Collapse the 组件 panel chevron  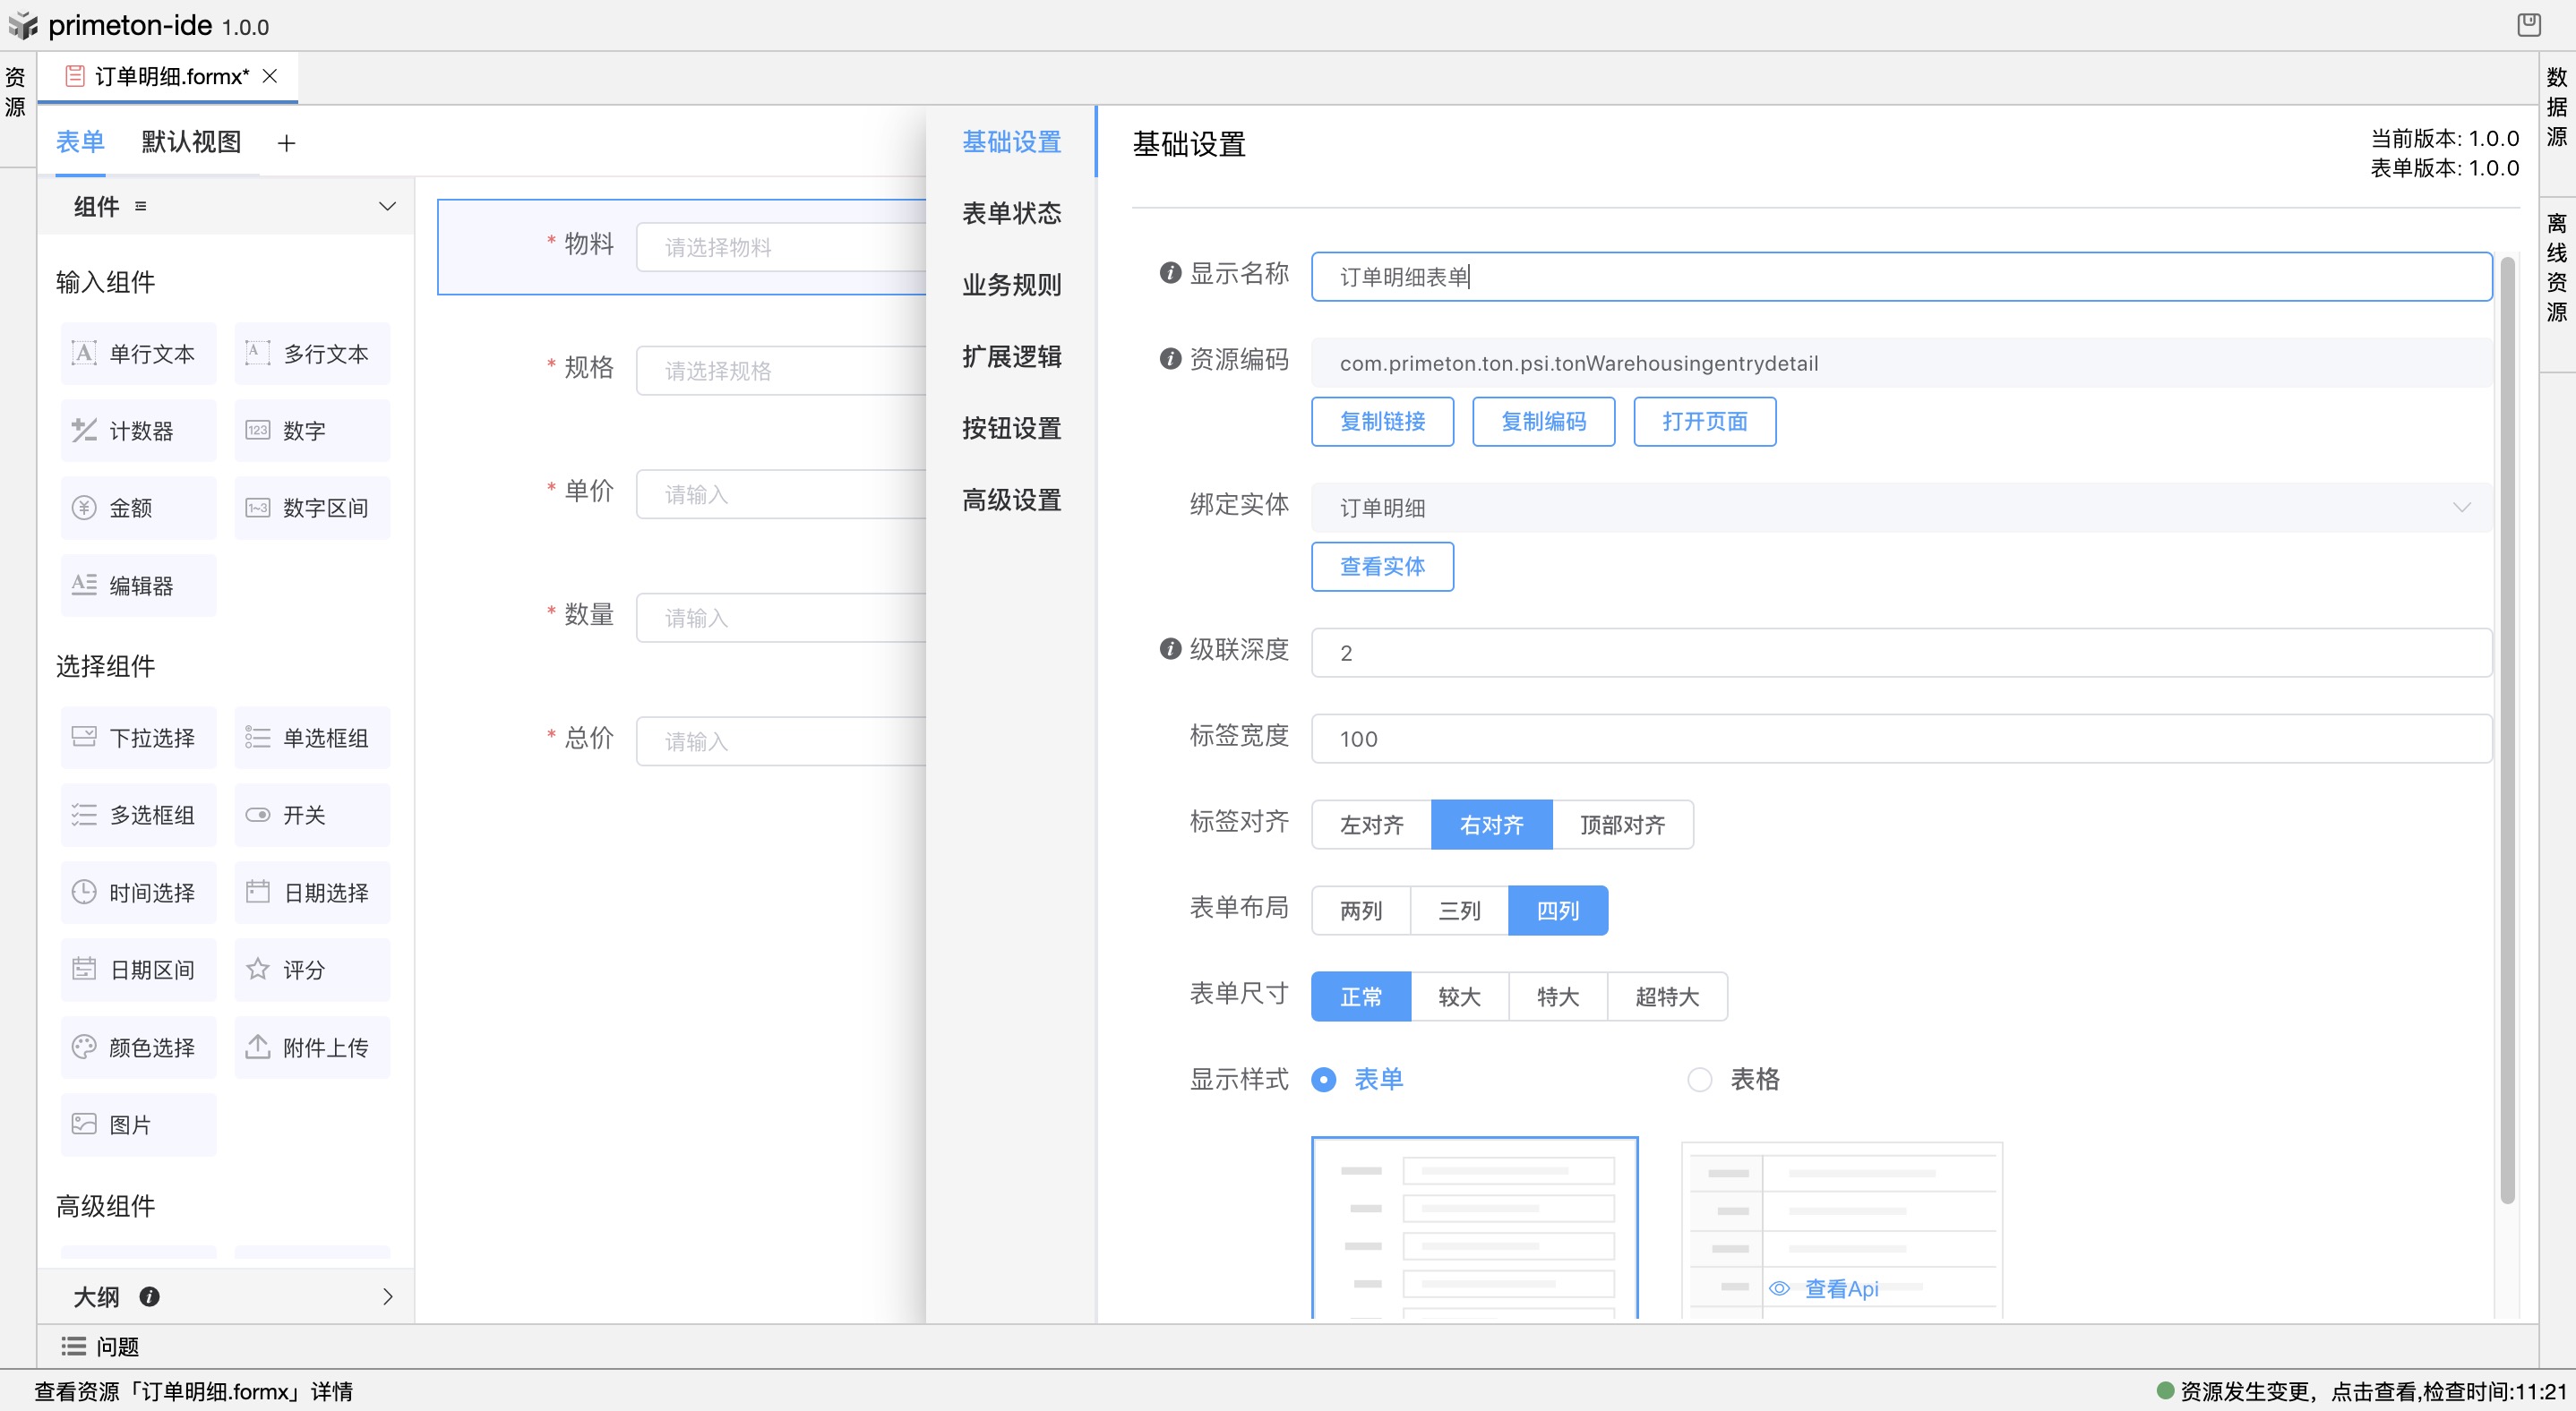[x=387, y=206]
